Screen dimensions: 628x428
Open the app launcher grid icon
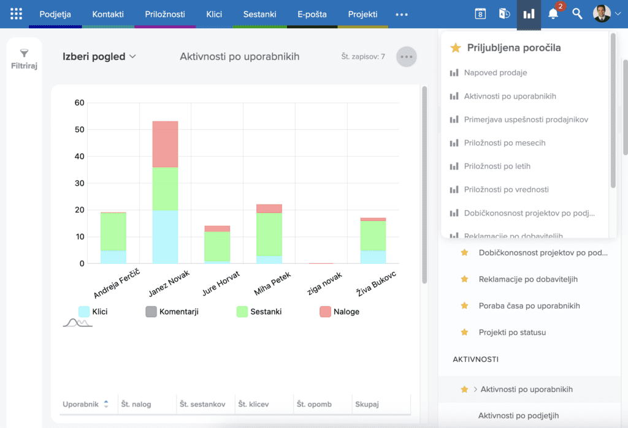click(17, 13)
